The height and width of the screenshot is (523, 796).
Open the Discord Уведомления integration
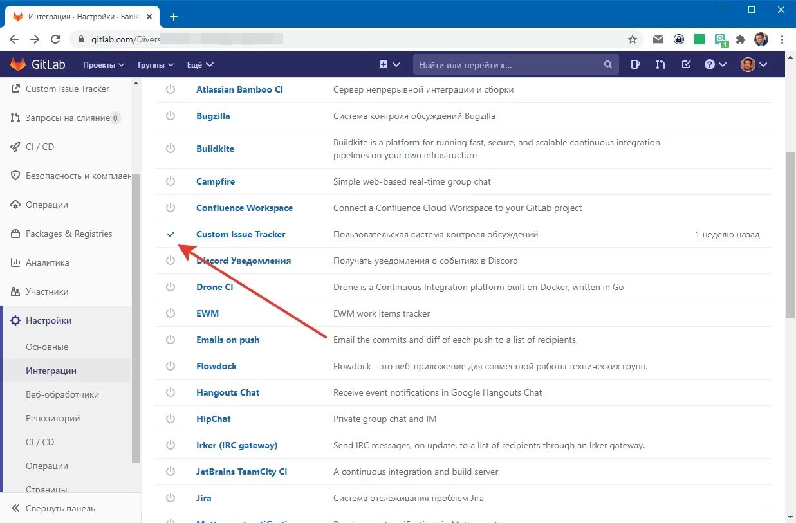[x=243, y=261]
